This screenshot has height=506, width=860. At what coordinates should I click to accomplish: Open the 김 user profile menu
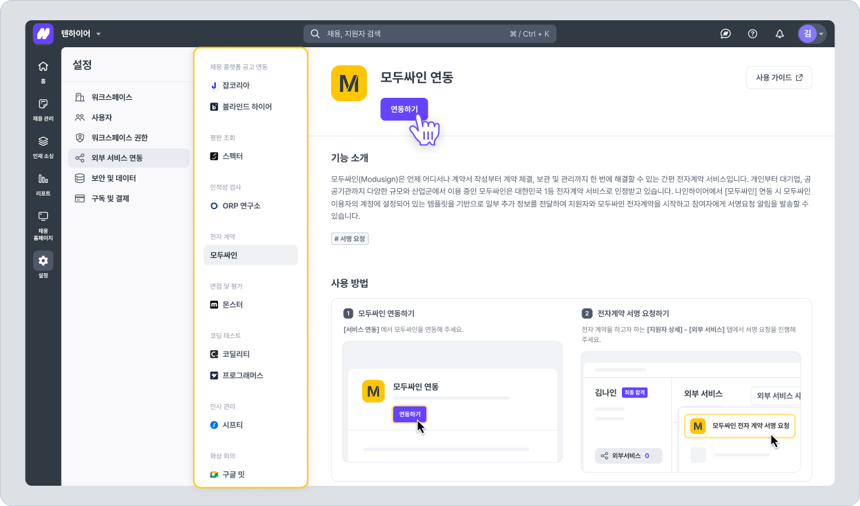pyautogui.click(x=811, y=34)
